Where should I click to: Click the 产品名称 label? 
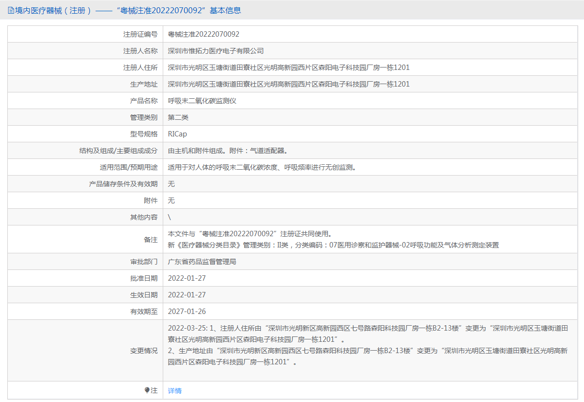click(x=144, y=101)
